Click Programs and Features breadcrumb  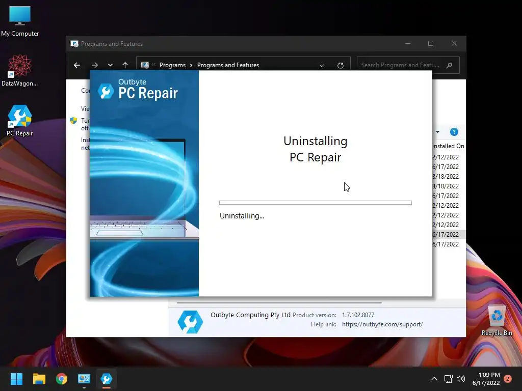(x=228, y=65)
